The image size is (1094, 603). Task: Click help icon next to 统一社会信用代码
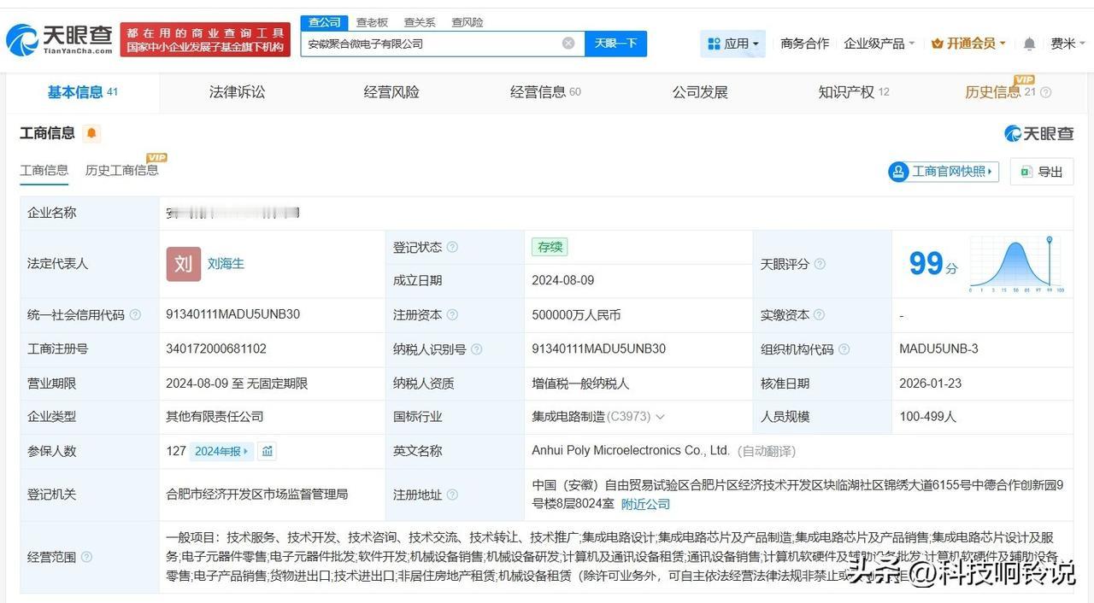click(x=135, y=315)
